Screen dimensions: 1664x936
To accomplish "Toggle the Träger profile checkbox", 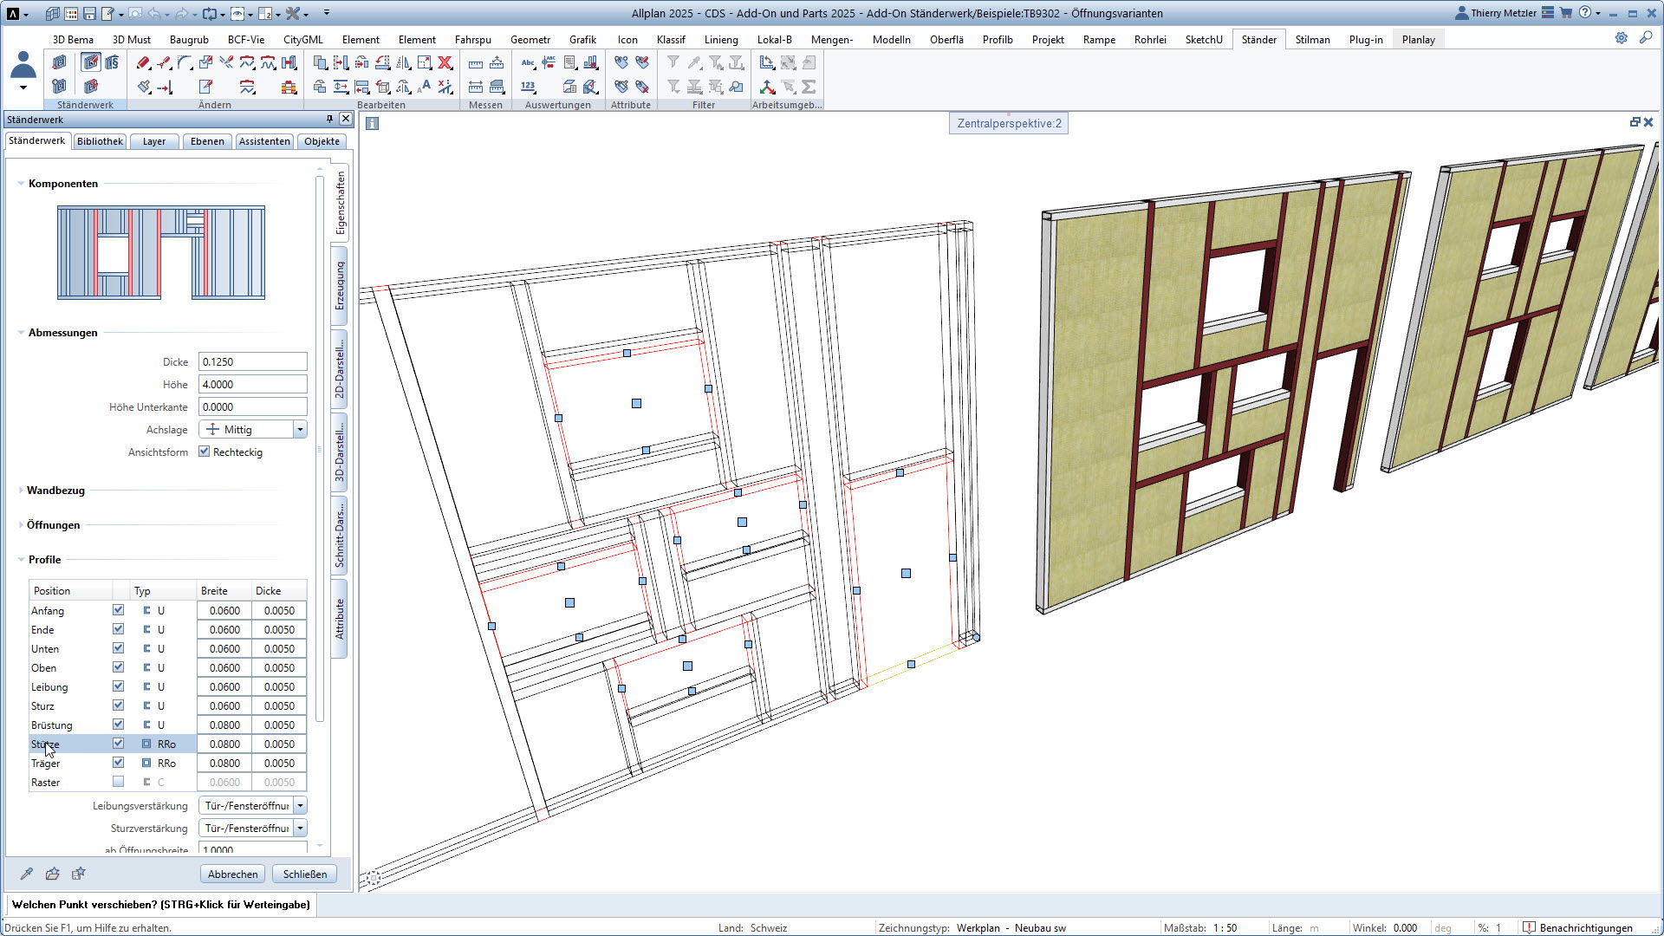I will click(x=119, y=763).
